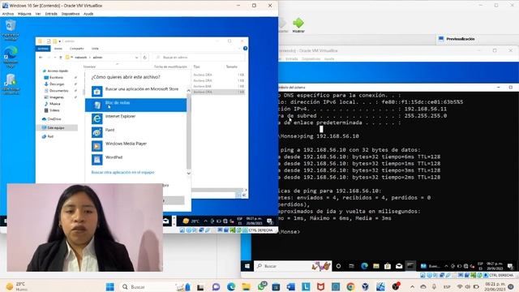
Task: Open the Inicio ribbon tab in File Explorer
Action: 58,49
